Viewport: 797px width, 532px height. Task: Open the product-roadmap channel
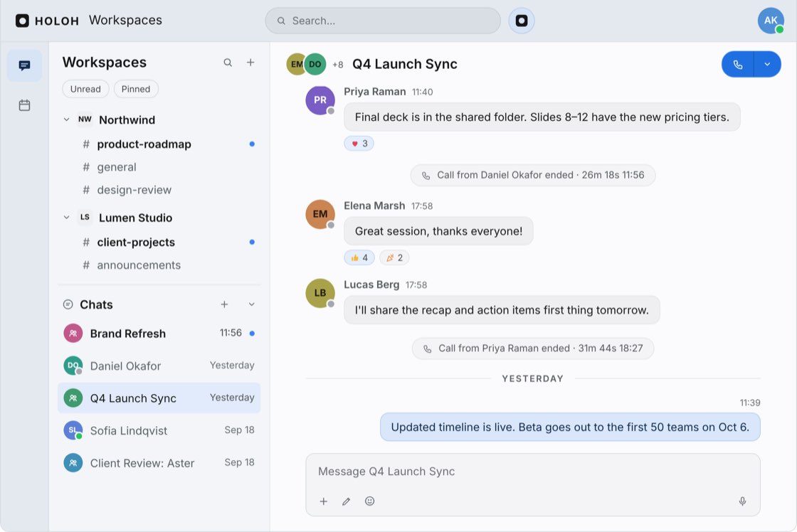pos(159,144)
